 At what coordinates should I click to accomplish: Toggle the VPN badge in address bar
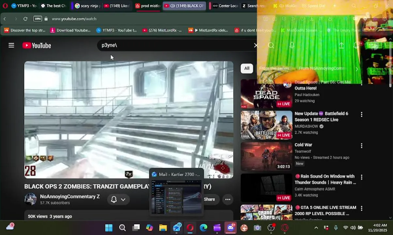coord(38,19)
